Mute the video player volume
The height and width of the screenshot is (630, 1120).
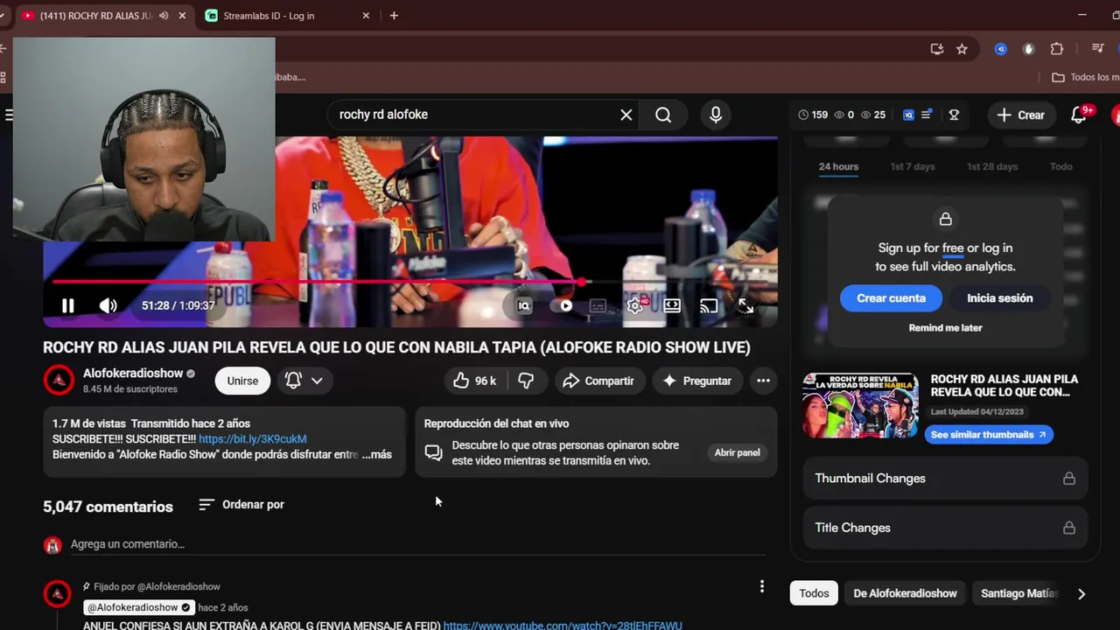(x=108, y=305)
